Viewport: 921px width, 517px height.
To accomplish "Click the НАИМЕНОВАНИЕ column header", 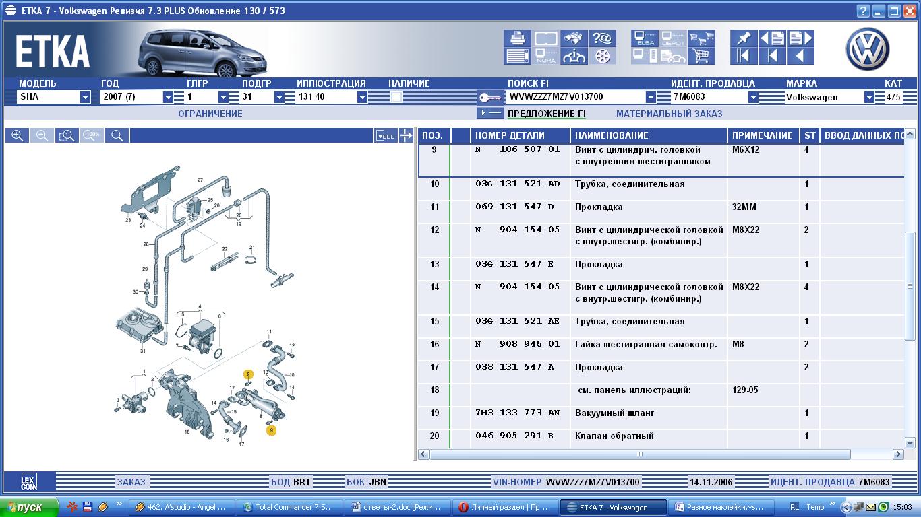I will pos(649,135).
